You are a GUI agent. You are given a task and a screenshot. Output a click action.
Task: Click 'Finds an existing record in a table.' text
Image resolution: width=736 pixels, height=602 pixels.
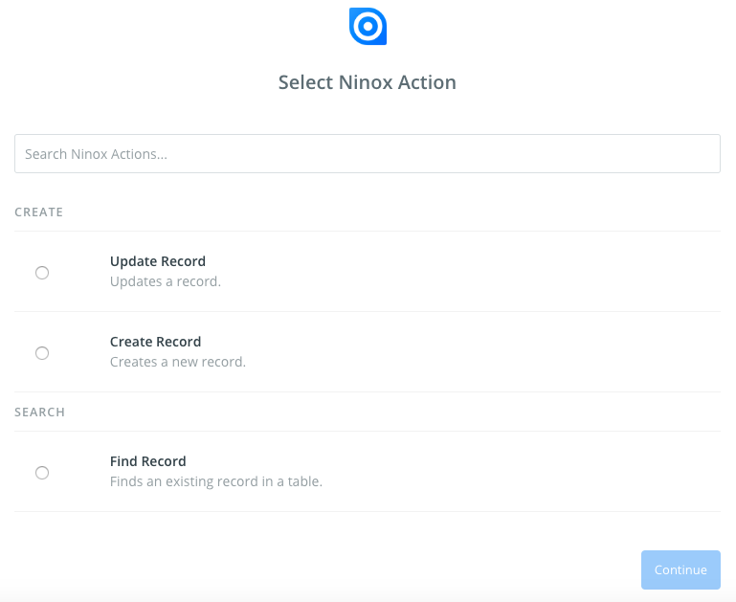pos(216,481)
